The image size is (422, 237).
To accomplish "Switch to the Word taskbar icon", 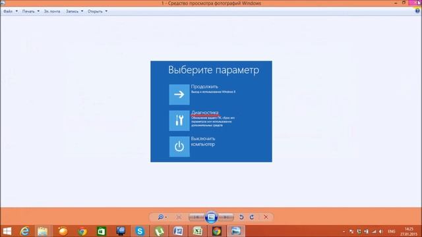I will coord(178,231).
